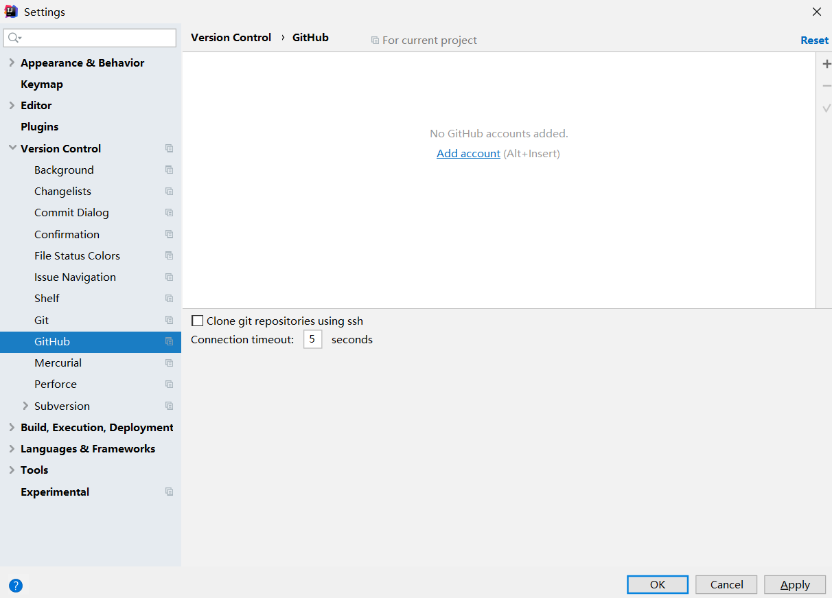
Task: Click the Connection timeout value field
Action: [312, 339]
